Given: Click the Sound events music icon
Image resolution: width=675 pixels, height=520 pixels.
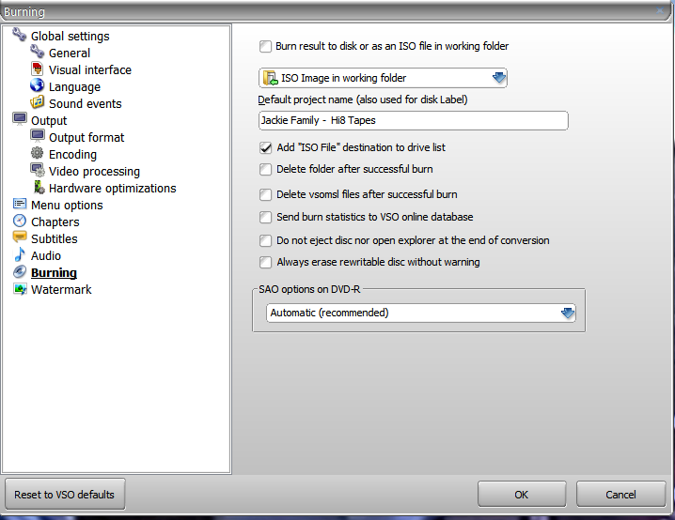Looking at the screenshot, I should coord(37,102).
